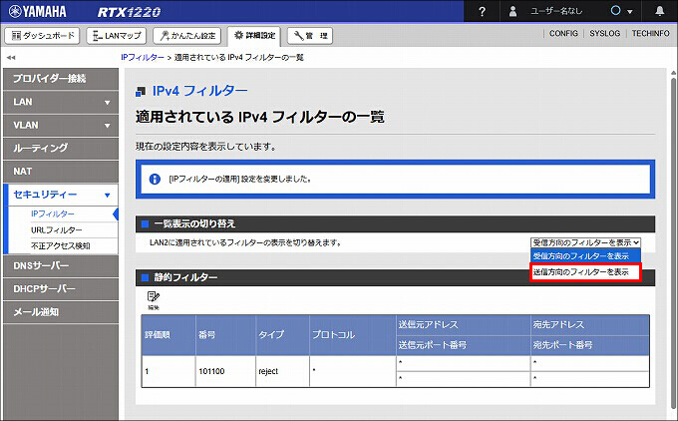
Task: Select IPフィルター in the sidebar submenu
Action: (52, 213)
